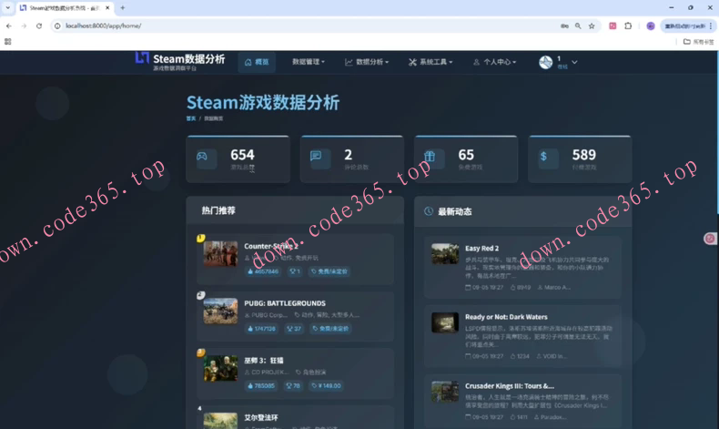Click the Steam数据分析 logo icon
Viewport: 719px width, 429px height.
pos(142,57)
